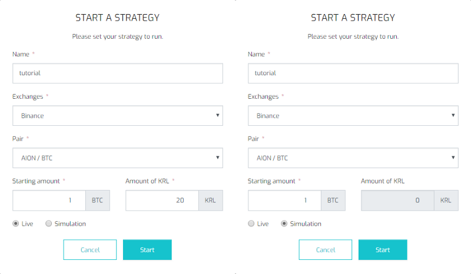Click left Starting amount field showing 1
The width and height of the screenshot is (471, 274).
point(49,201)
